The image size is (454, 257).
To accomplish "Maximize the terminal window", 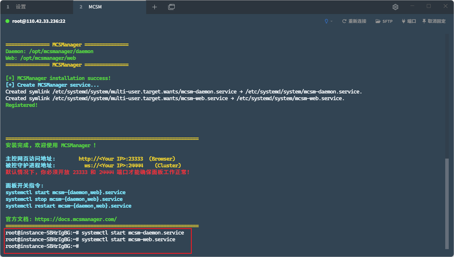I will coord(429,6).
